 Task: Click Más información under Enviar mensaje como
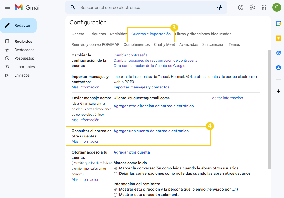tap(86, 120)
